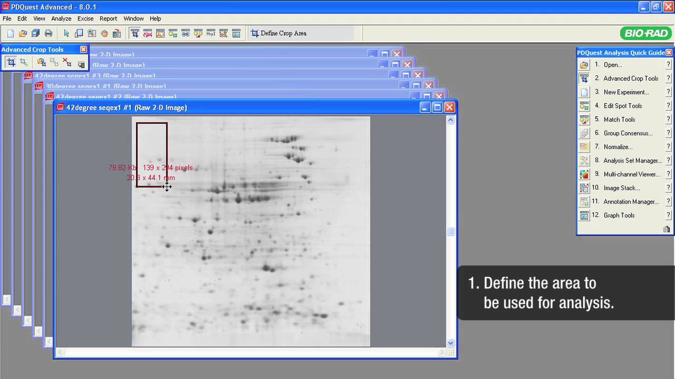Select the arrow pointer tool
The image size is (675, 379).
coord(66,33)
